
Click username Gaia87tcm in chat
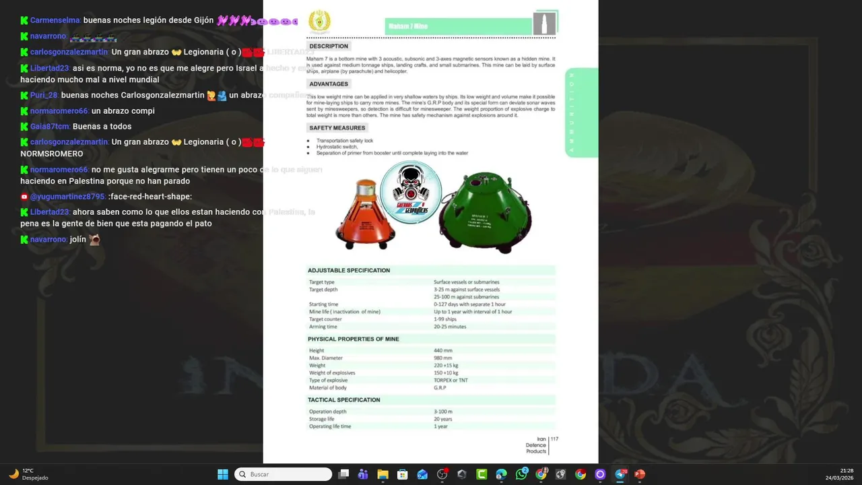(50, 127)
